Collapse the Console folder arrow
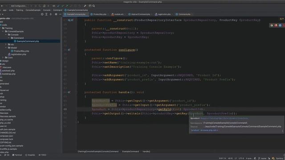 (6, 35)
